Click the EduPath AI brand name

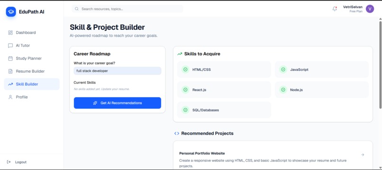click(32, 12)
